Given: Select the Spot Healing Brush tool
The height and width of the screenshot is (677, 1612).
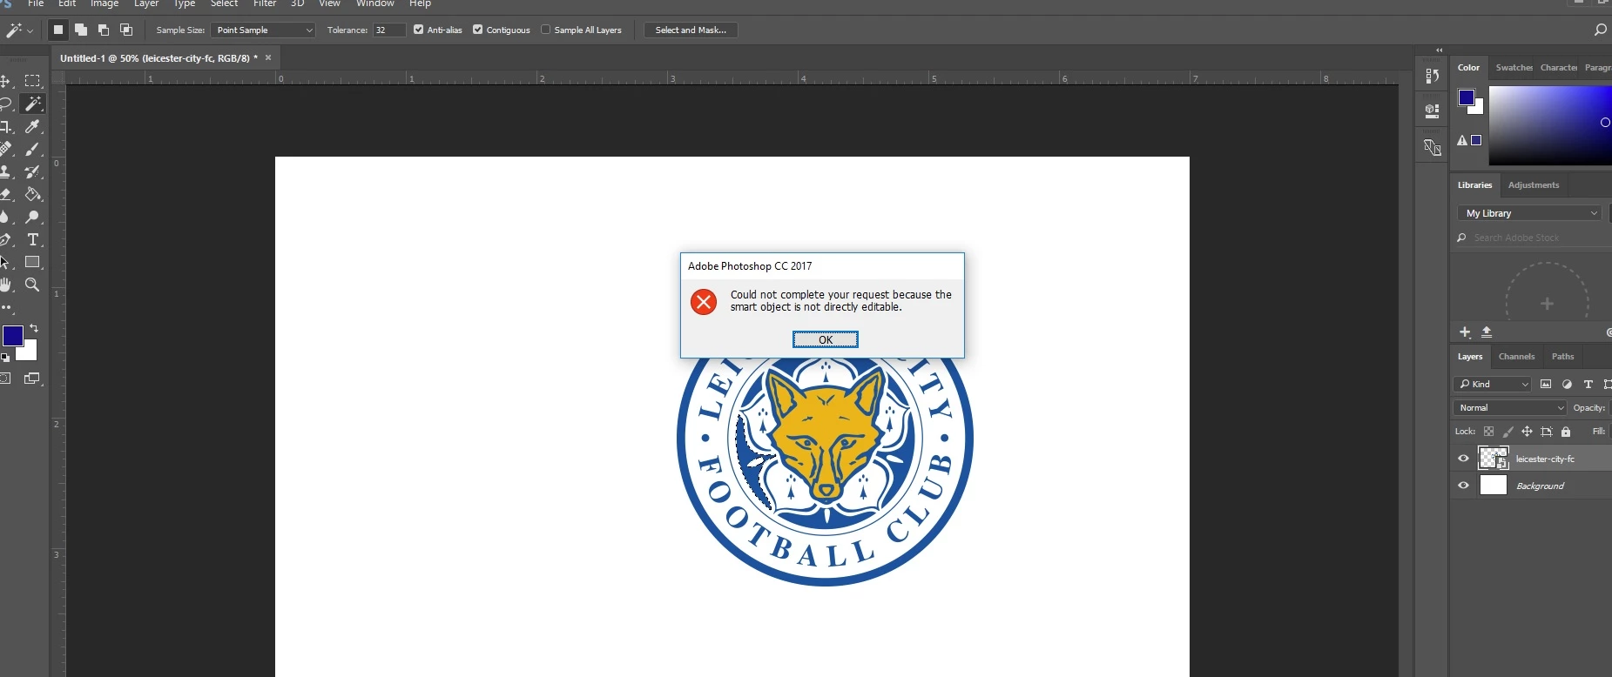Looking at the screenshot, I should [5, 149].
